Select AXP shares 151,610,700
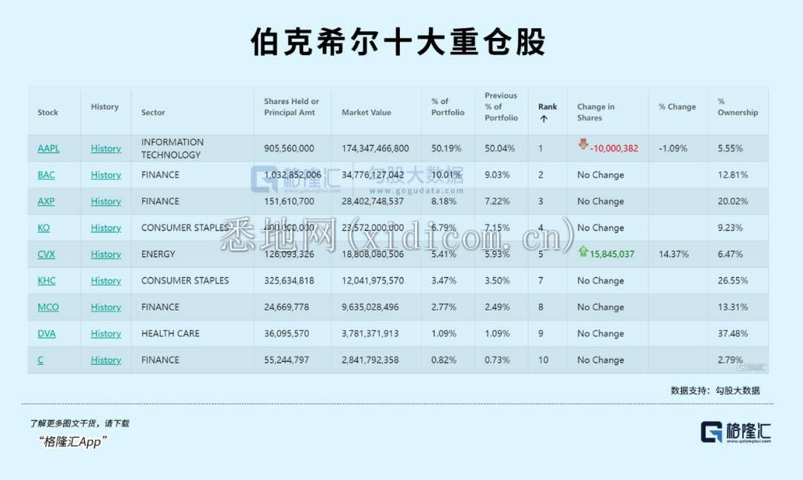The image size is (803, 480). coord(288,201)
